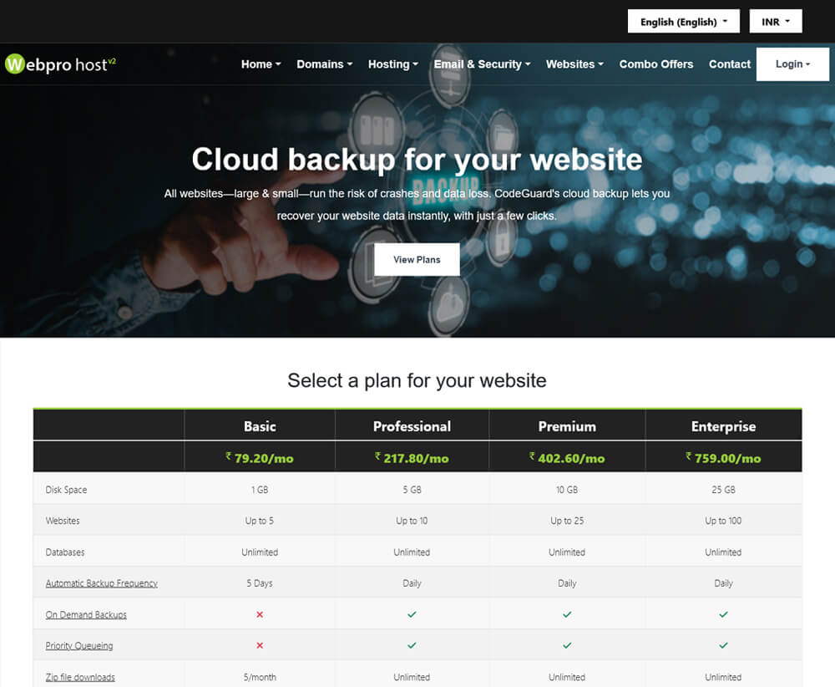
Task: Click the 'Cloud backup for your website' heading
Action: click(x=417, y=160)
